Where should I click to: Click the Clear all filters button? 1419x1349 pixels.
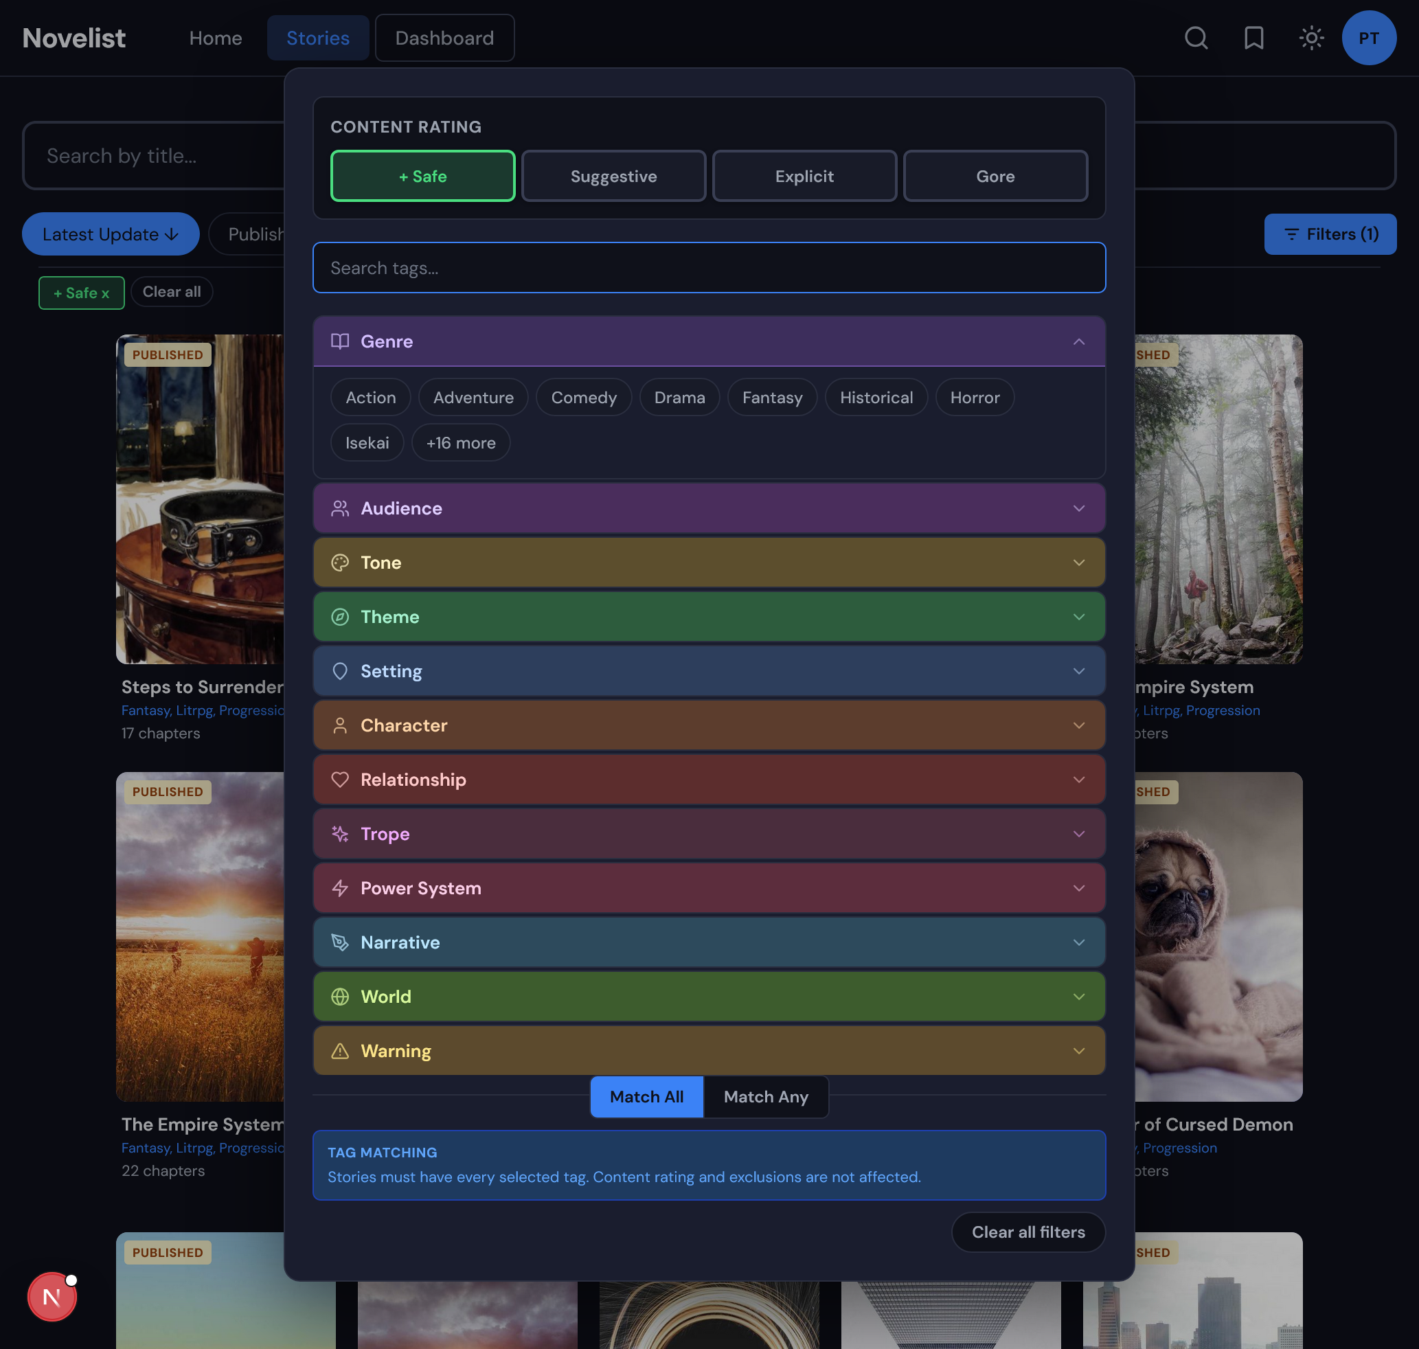tap(1028, 1232)
